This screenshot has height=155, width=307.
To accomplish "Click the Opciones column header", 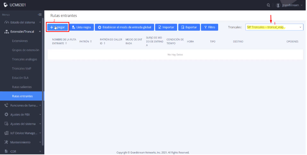I will click(292, 41).
